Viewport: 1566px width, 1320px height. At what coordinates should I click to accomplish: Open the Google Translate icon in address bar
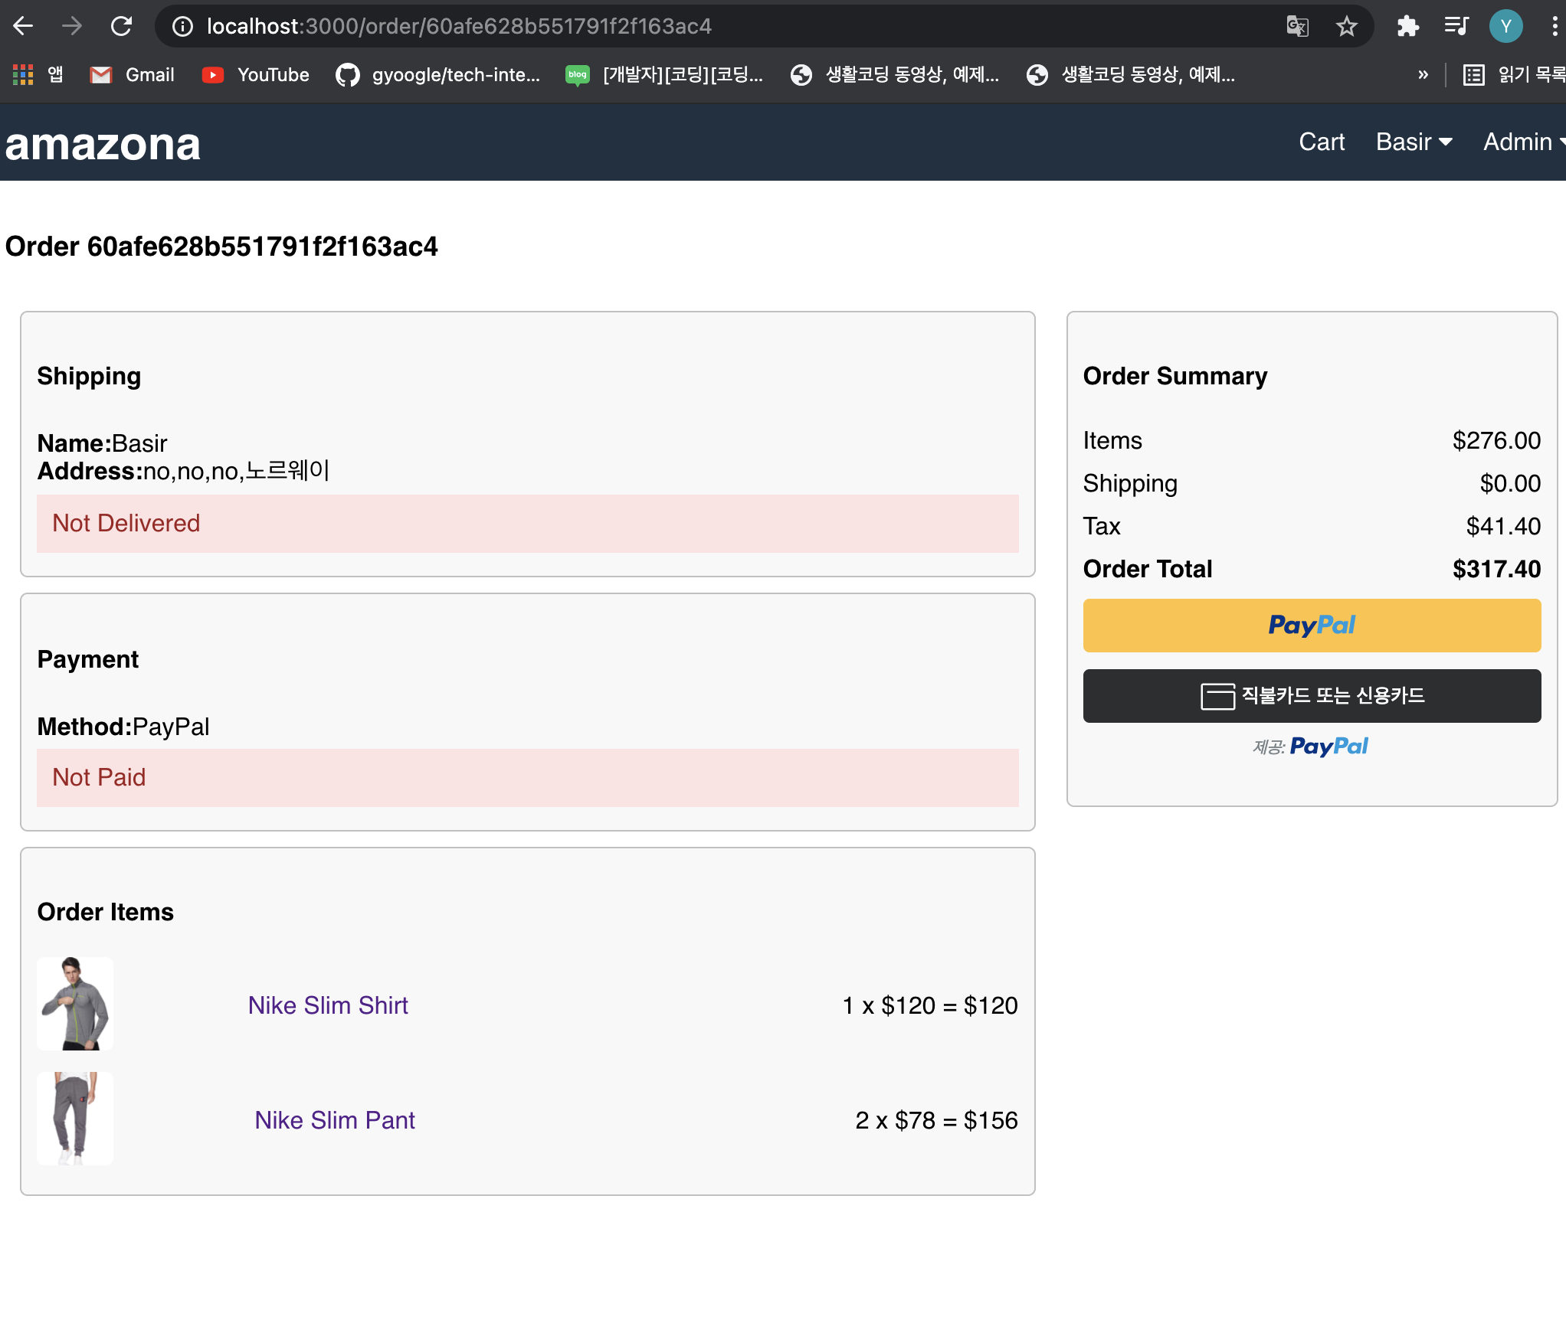click(x=1297, y=27)
